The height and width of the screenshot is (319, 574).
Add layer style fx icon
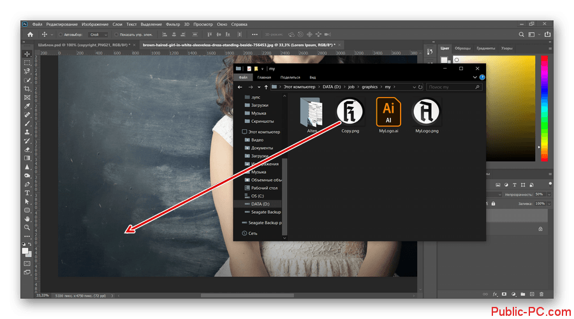click(x=495, y=294)
